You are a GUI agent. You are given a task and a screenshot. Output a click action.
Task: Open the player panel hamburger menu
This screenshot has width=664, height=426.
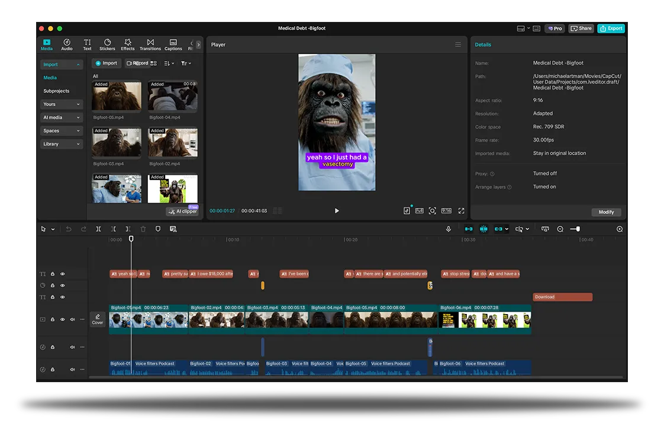pos(457,44)
